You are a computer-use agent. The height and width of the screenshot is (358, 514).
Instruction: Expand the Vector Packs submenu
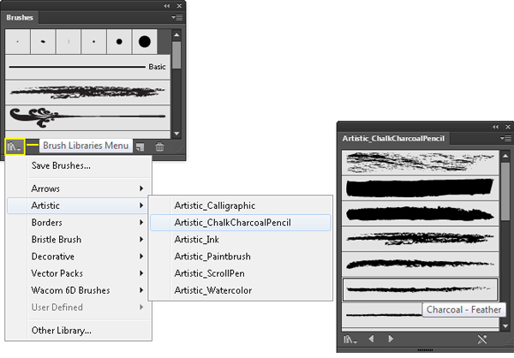(x=79, y=273)
